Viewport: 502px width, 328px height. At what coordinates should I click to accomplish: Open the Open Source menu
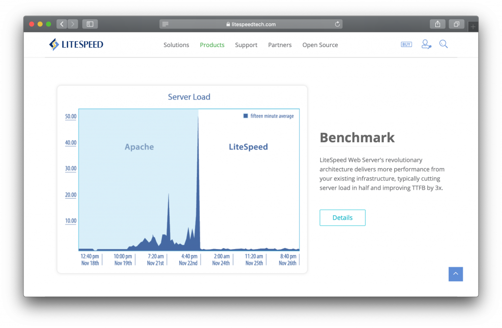pyautogui.click(x=320, y=45)
